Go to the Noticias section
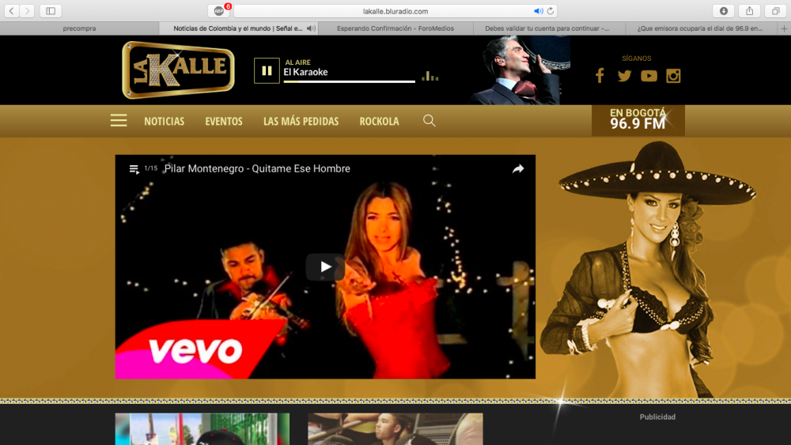Viewport: 791px width, 445px height. point(164,121)
